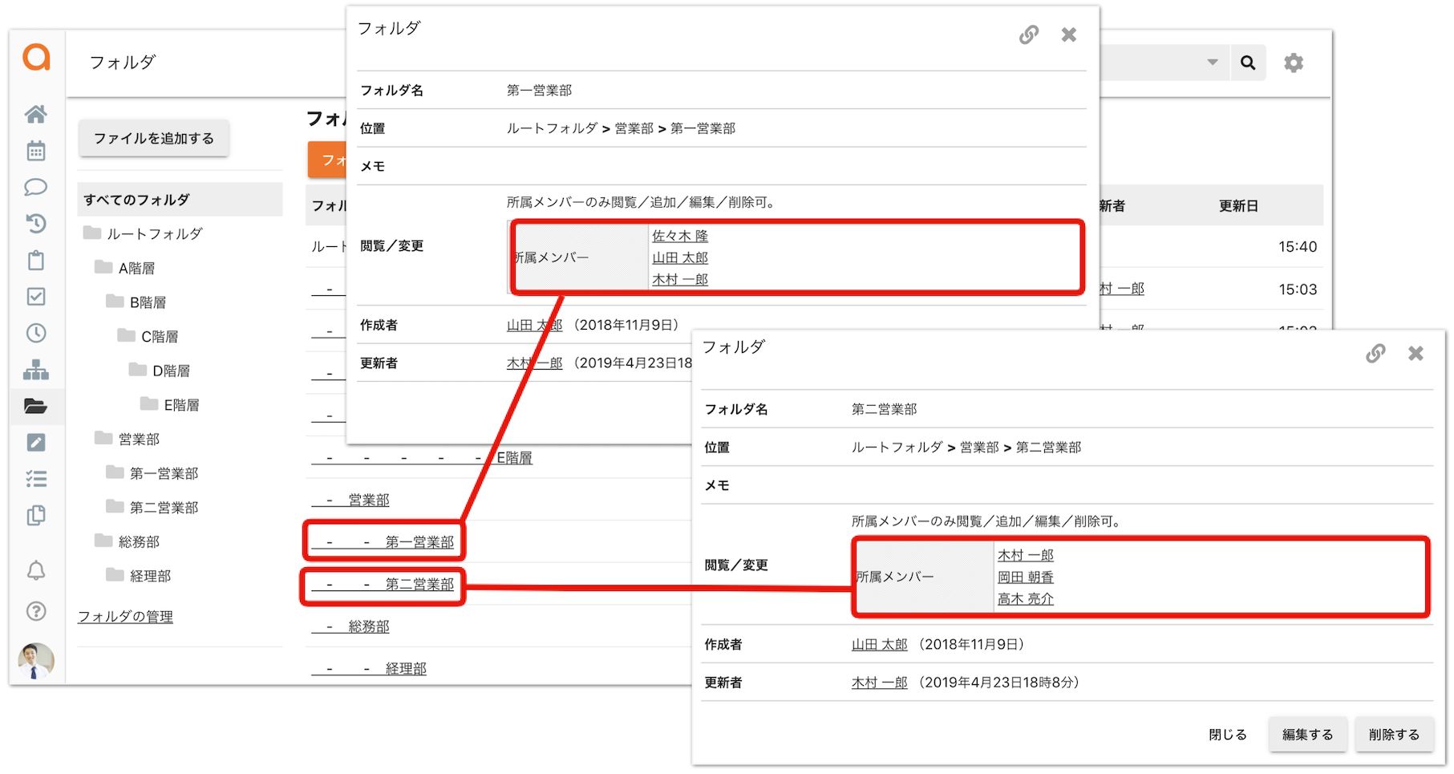Select 営業部 in folder tree
The height and width of the screenshot is (774, 1454).
139,439
